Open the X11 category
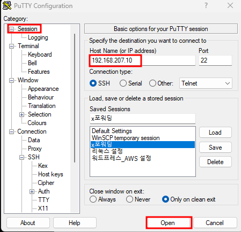The height and width of the screenshot is (232, 241). click(43, 208)
